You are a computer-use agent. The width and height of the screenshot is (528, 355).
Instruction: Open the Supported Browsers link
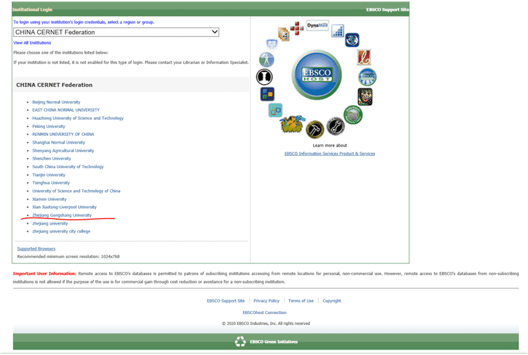(x=36, y=248)
